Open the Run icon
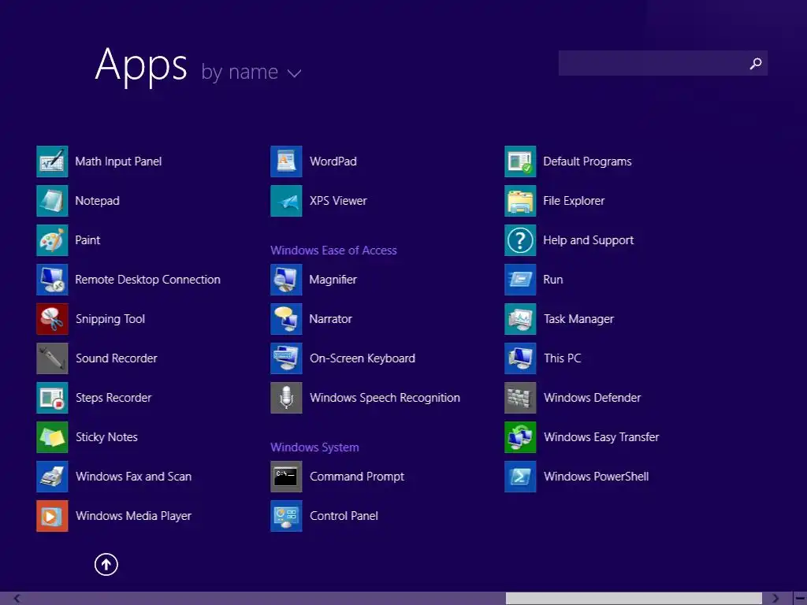Viewport: 807px width, 605px height. pyautogui.click(x=520, y=280)
